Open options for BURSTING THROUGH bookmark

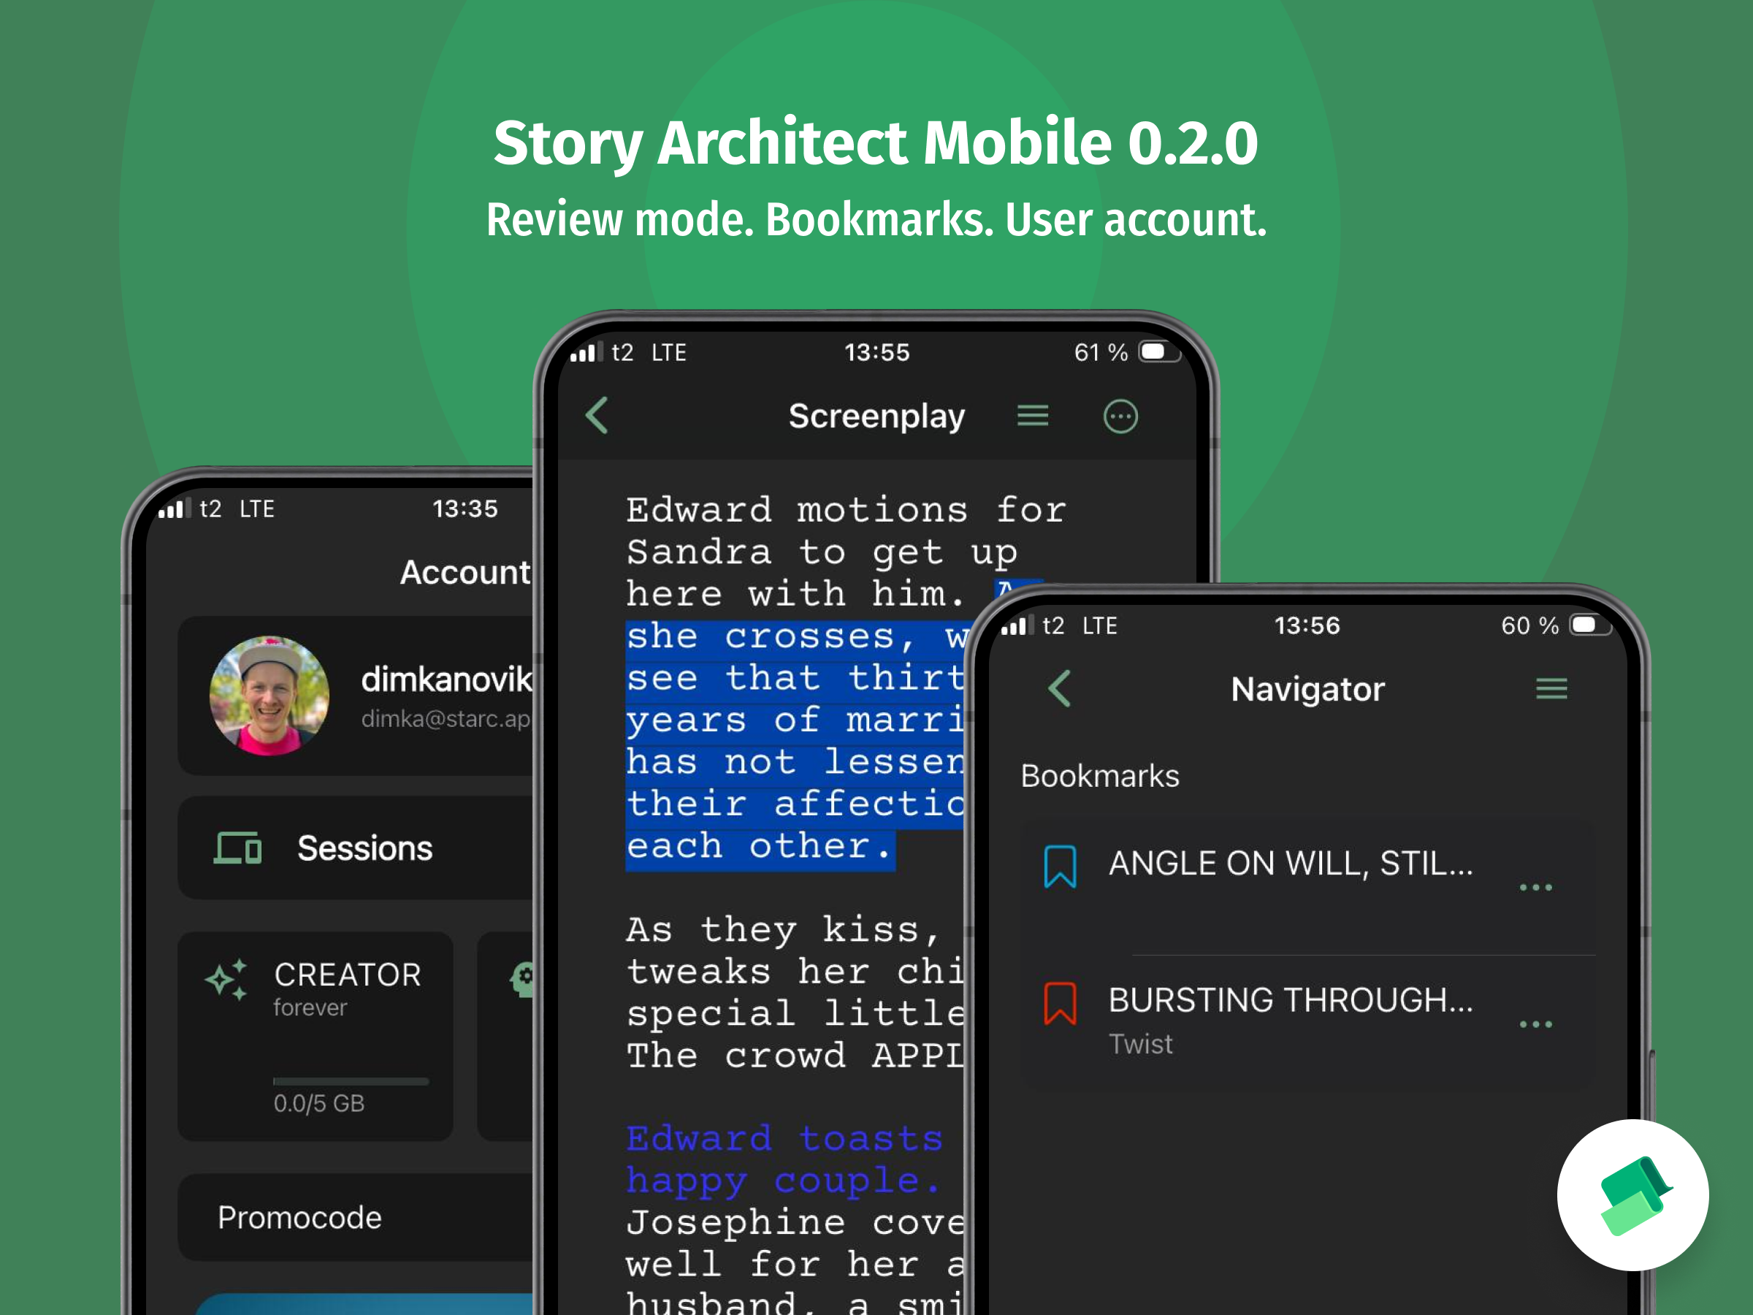point(1535,1024)
